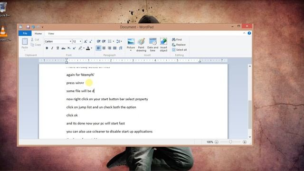Open the line spacing menu
Viewport: 304px width, 171px height.
[119, 41]
